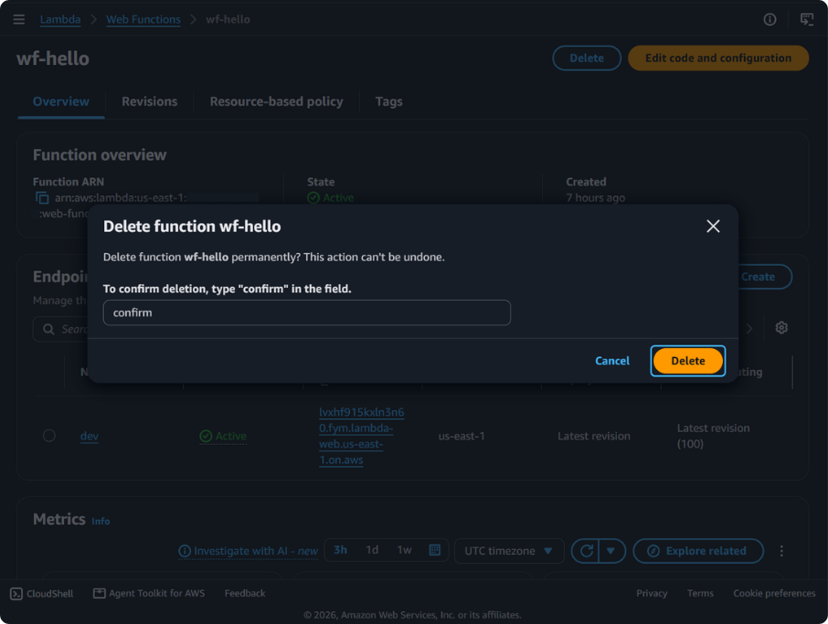Open the Explore related compass icon
Viewport: 828px width, 624px height.
click(653, 551)
